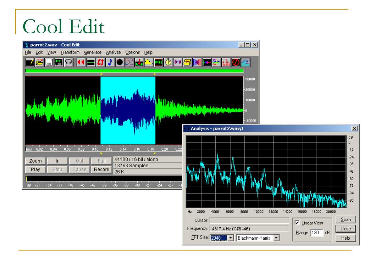Click Close in the Analysis window

click(x=346, y=229)
